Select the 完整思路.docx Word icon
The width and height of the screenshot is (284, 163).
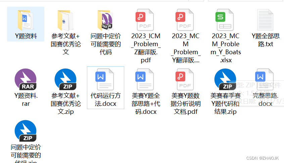265,79
